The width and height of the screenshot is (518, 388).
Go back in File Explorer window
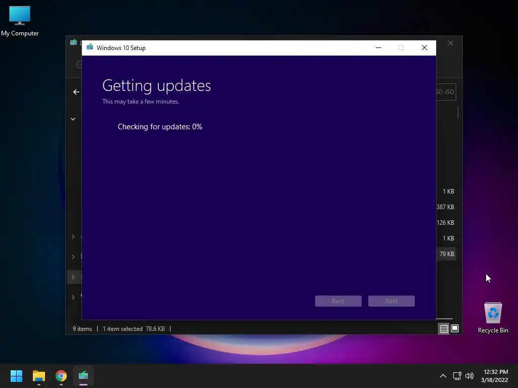pos(76,92)
